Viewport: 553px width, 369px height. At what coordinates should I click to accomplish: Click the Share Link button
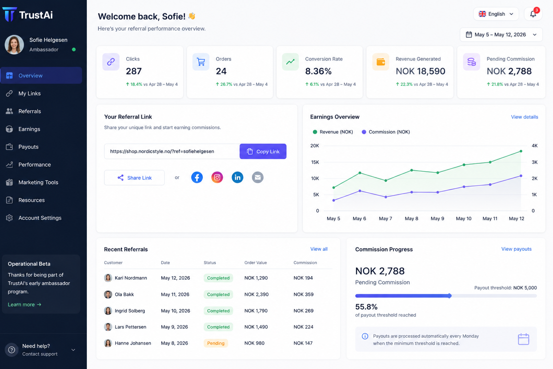coord(134,178)
